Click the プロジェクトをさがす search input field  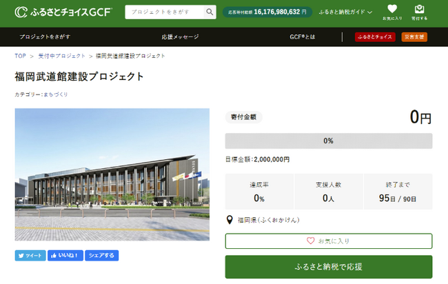[164, 12]
